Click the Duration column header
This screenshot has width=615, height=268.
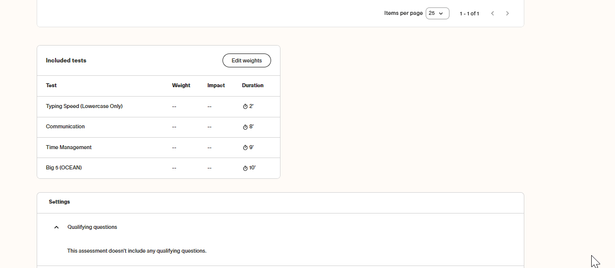coord(253,86)
